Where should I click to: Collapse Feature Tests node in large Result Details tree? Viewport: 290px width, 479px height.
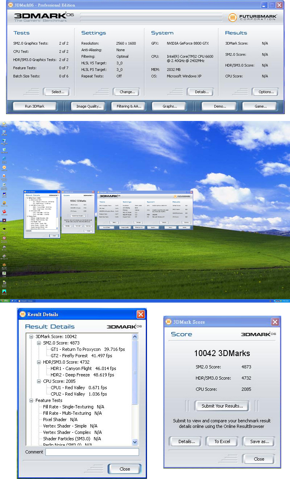(31, 400)
